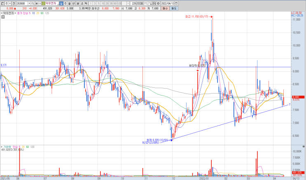Open the dropdown arrow beside speaker icon
Image resolution: width=306 pixels, height=180 pixels.
[x=40, y=4]
